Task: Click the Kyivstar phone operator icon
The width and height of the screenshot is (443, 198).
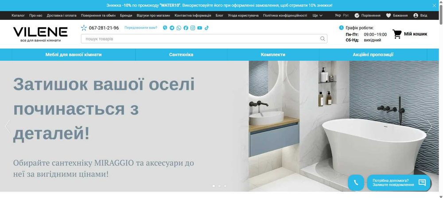Action: coord(84,28)
